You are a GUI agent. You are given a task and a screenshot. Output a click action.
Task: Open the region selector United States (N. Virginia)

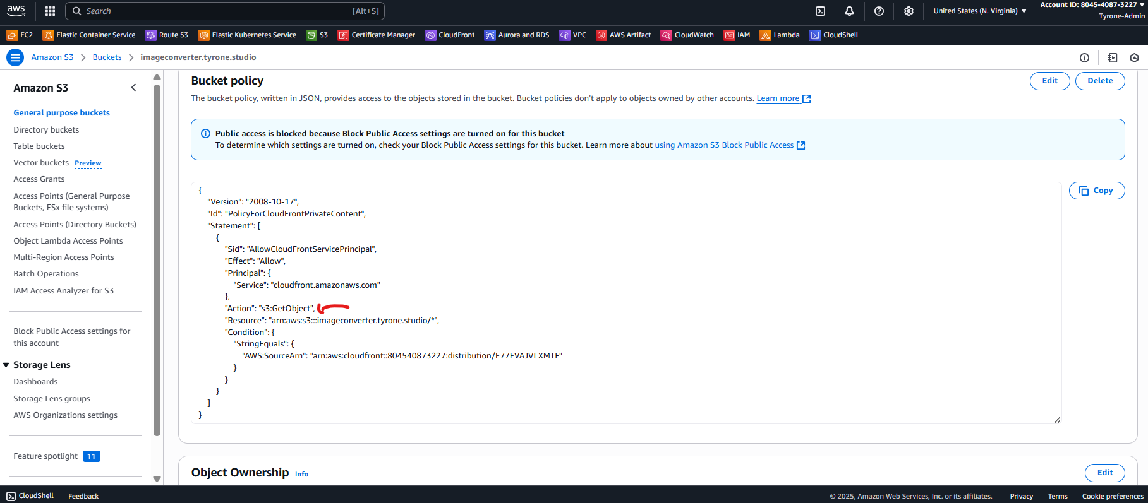979,11
